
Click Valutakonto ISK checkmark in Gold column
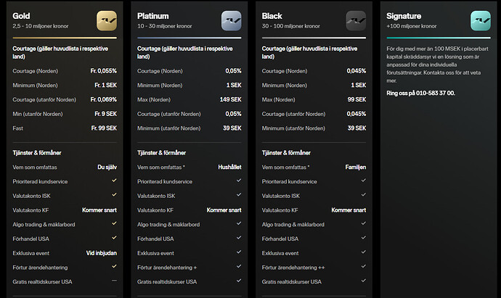[113, 196]
